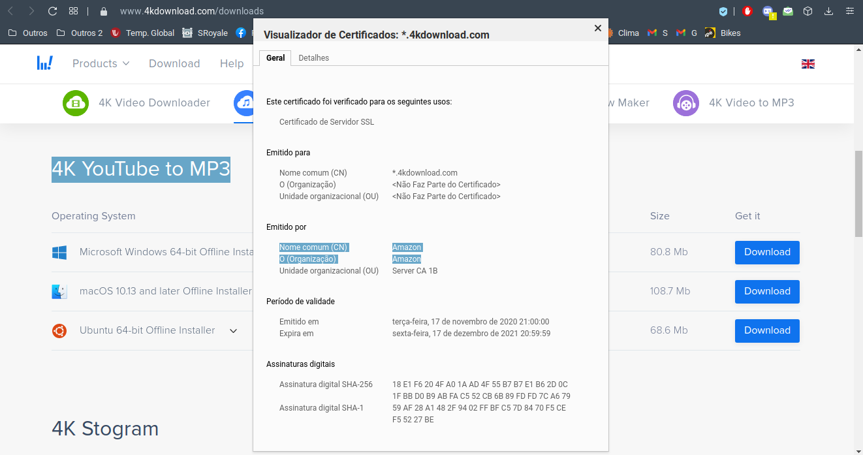Viewport: 863px width, 455px height.
Task: Open the speed dial grid icon
Action: tap(74, 11)
